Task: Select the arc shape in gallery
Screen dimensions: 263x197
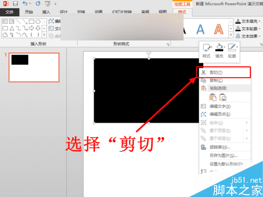Action: [x=18, y=35]
